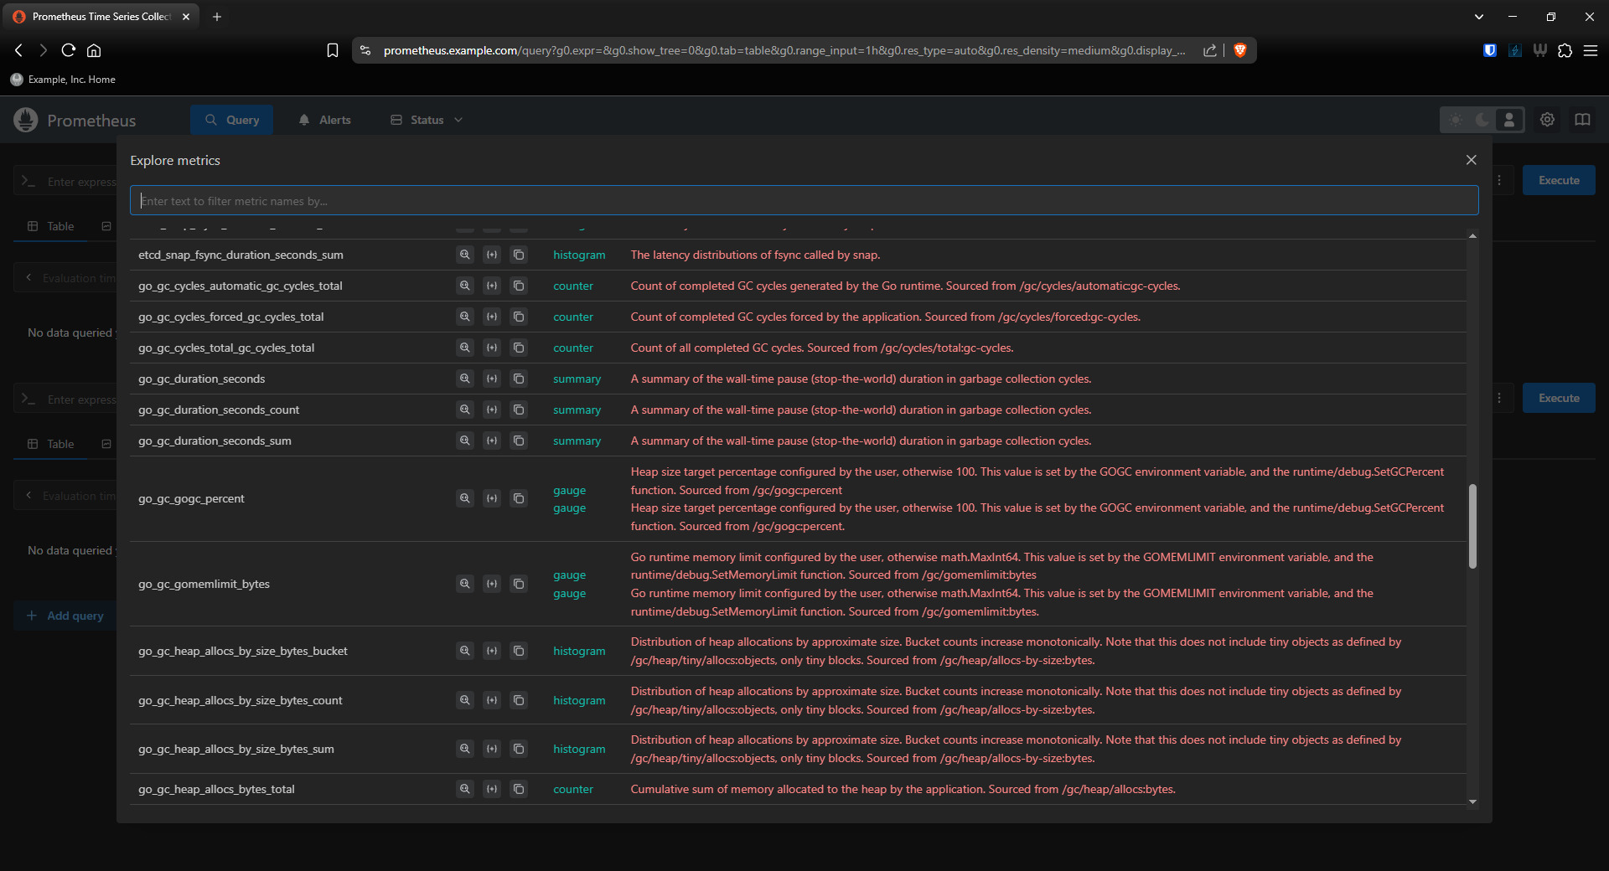Switch to the light theme sun option
The height and width of the screenshot is (871, 1609).
[x=1456, y=120]
